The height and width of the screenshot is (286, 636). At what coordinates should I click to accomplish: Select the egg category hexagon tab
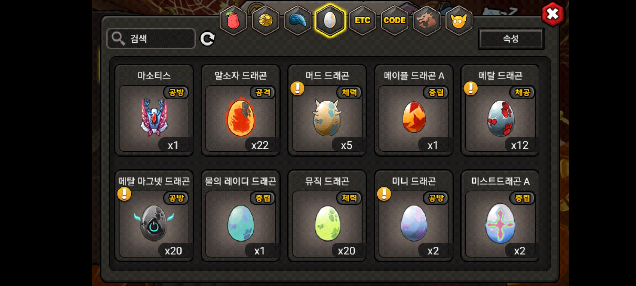click(330, 20)
